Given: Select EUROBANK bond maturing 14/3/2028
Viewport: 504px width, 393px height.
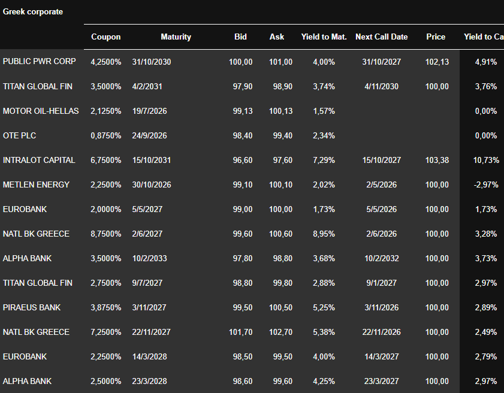Looking at the screenshot, I should 25,356.
